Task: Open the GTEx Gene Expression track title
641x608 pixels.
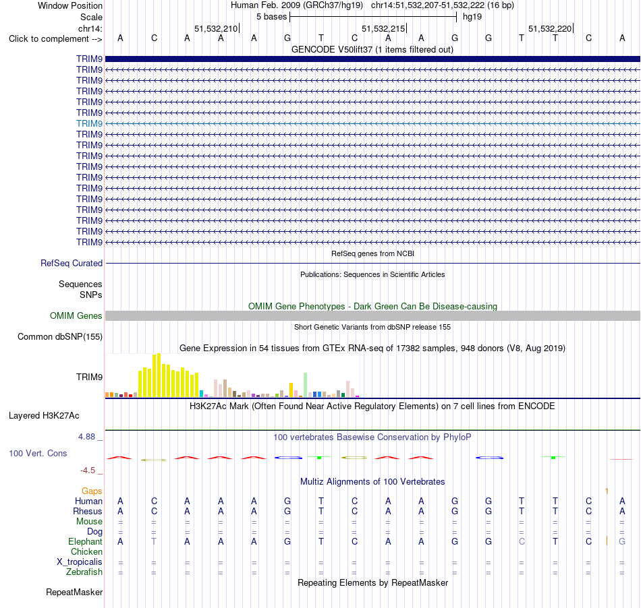Action: [x=372, y=348]
